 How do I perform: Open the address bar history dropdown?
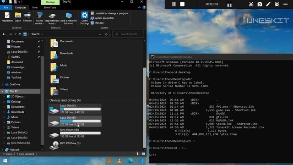click(100, 34)
